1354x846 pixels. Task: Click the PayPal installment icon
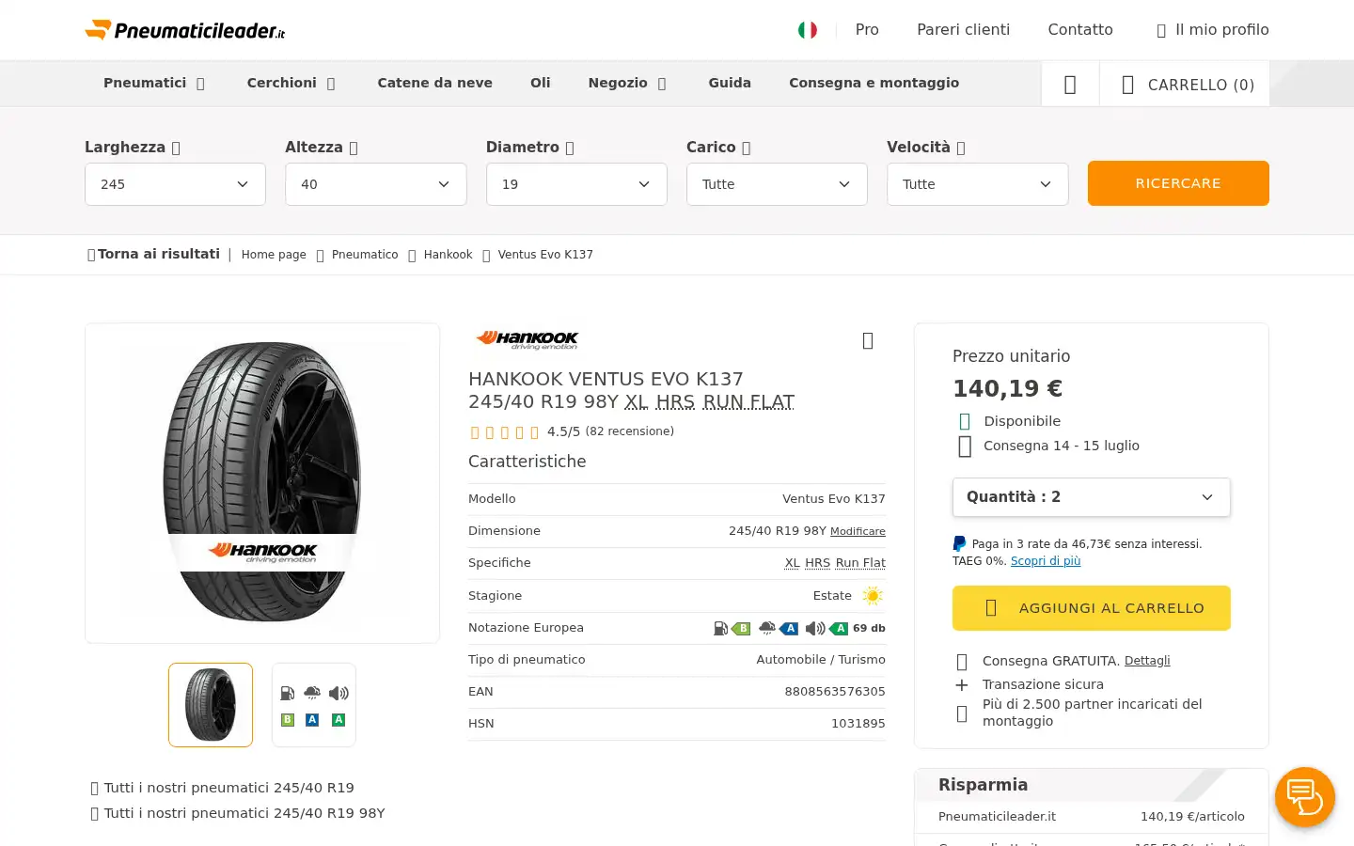pos(959,543)
